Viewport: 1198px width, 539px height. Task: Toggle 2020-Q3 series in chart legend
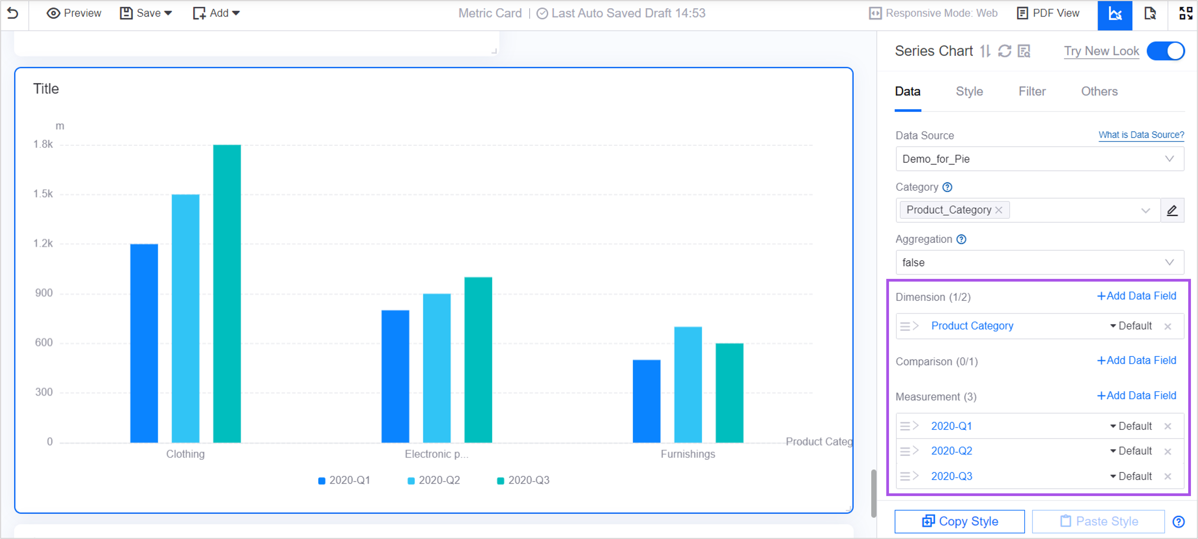tap(523, 480)
